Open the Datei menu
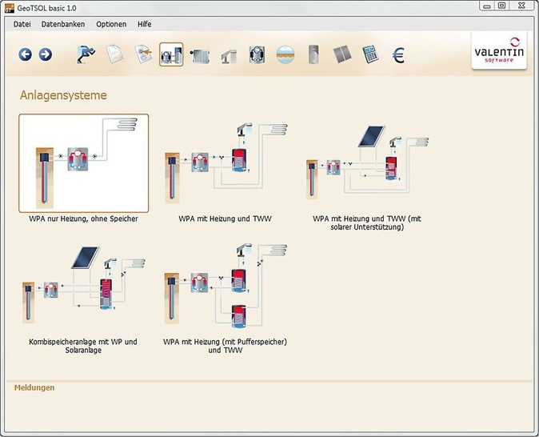The width and height of the screenshot is (539, 437). click(22, 24)
